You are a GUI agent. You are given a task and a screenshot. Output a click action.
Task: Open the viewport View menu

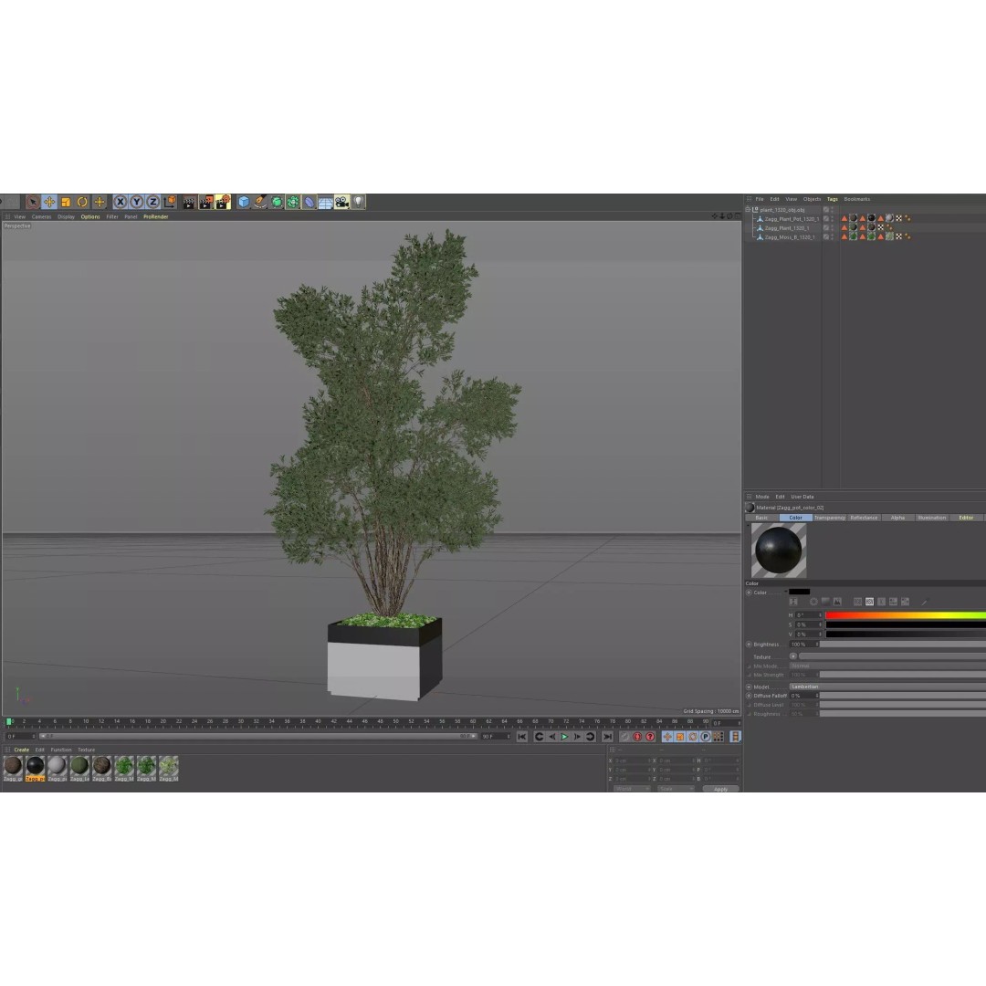click(x=20, y=217)
